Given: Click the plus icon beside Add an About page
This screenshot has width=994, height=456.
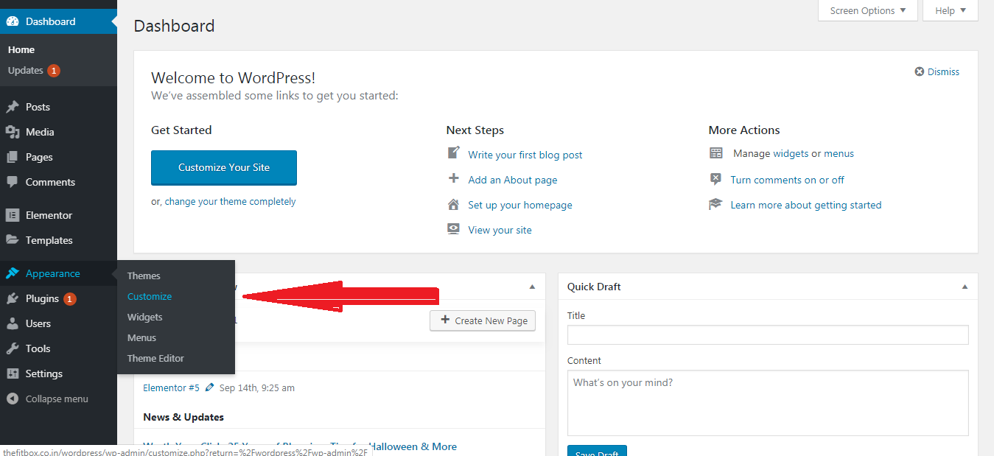Looking at the screenshot, I should pyautogui.click(x=454, y=178).
